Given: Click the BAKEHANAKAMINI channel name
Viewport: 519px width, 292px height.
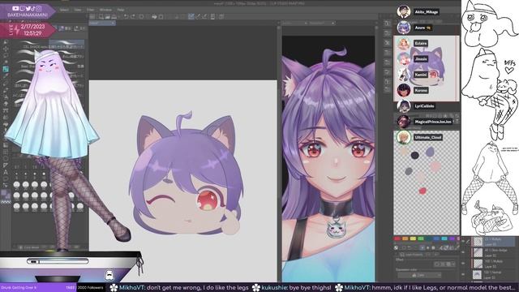Looking at the screenshot, I should (28, 15).
